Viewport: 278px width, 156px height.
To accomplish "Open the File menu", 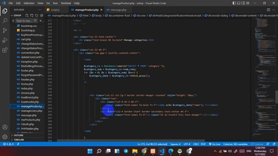I will click(10, 3).
